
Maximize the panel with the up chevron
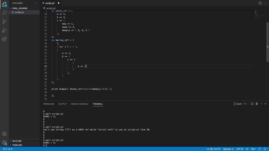(261, 104)
